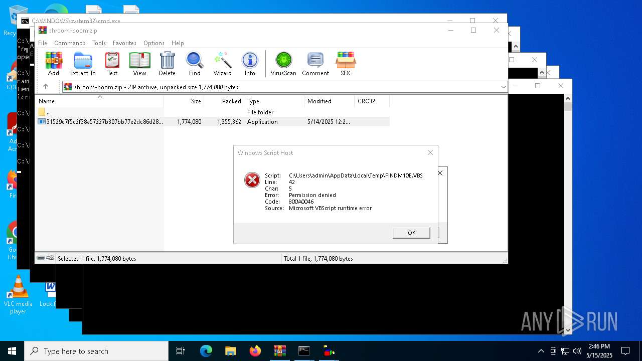
Task: Show hidden system tray icons
Action: 541,351
